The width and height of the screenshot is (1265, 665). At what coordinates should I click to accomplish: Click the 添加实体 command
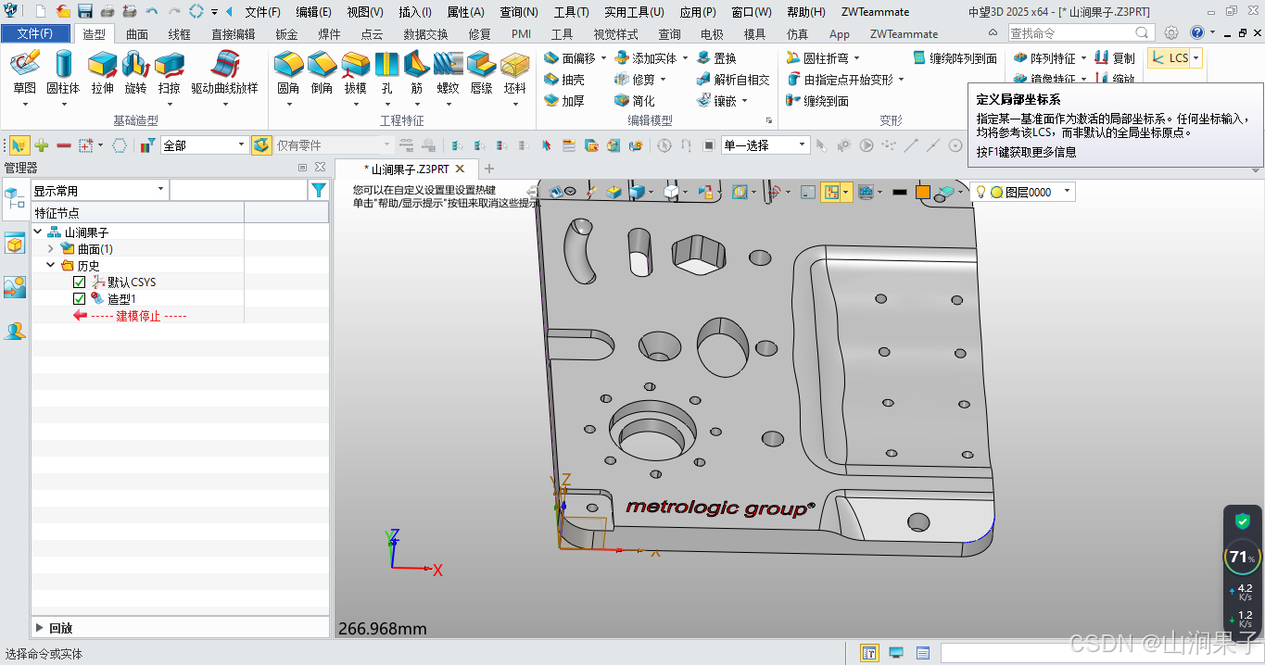point(646,58)
